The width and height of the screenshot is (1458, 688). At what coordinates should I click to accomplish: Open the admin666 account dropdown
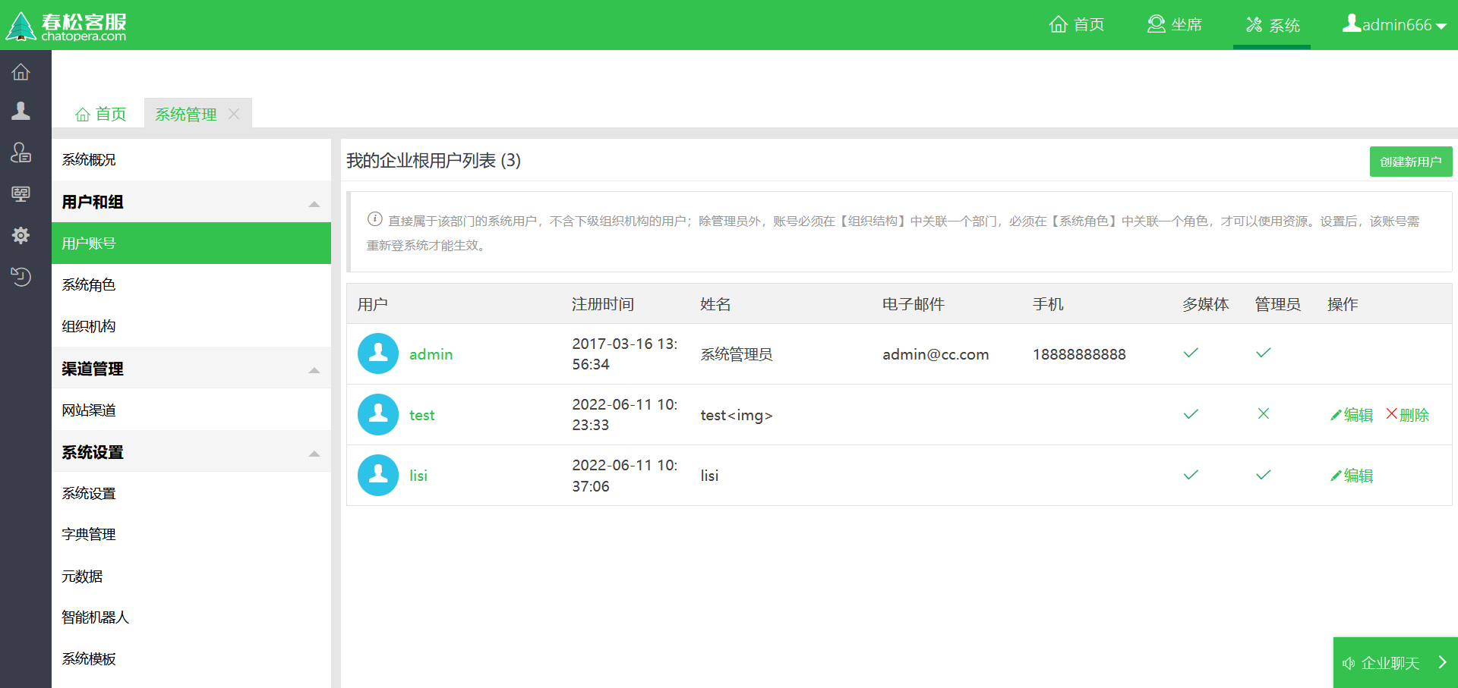click(x=1394, y=24)
